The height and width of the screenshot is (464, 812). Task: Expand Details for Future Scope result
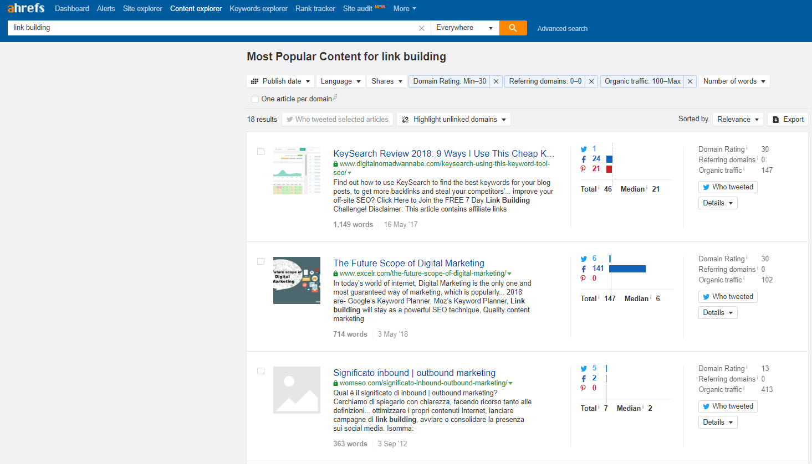[718, 313]
